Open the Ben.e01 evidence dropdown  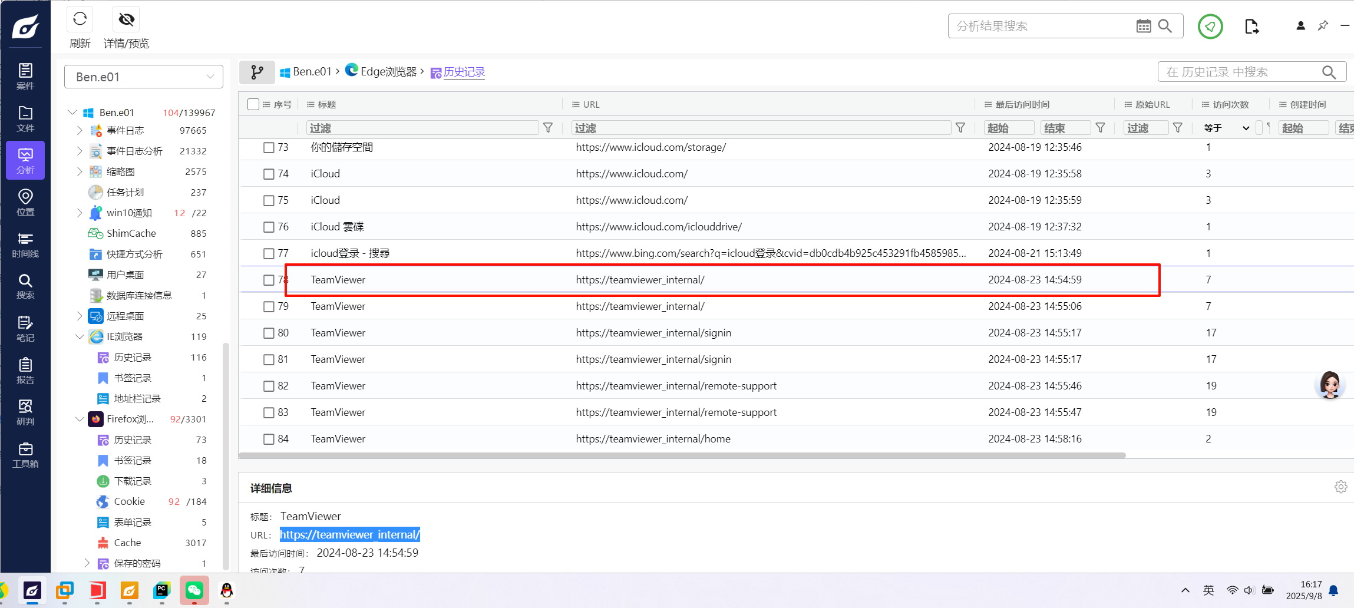144,77
